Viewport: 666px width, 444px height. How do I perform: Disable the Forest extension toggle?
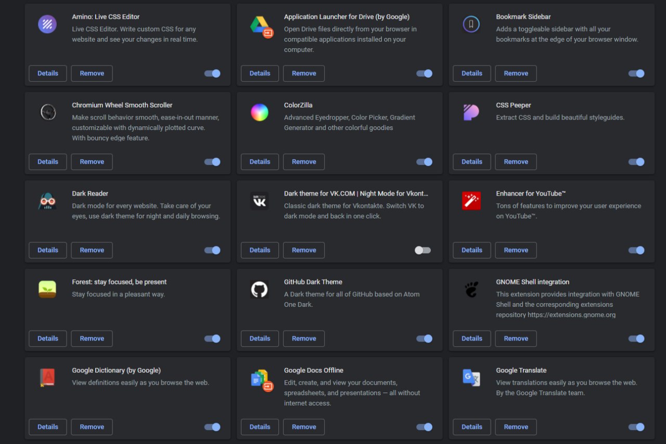(x=212, y=338)
